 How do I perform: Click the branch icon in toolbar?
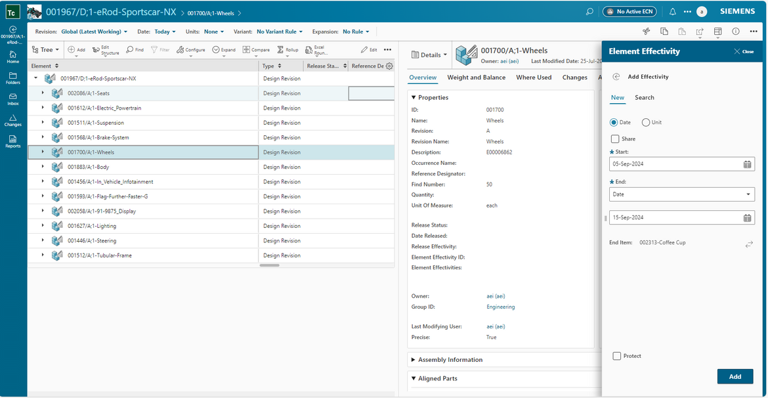tap(646, 32)
